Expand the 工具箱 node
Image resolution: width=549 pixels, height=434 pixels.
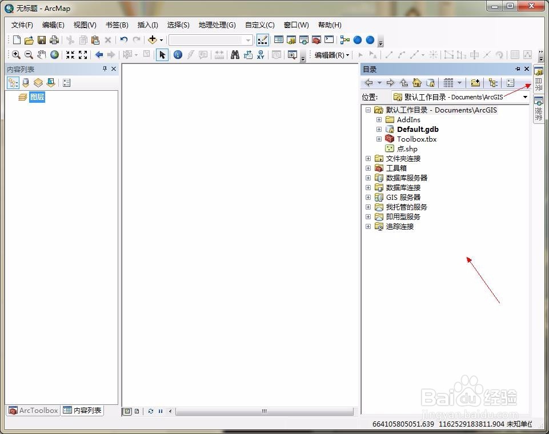point(368,168)
